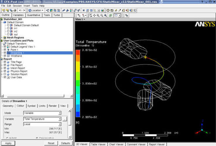This screenshot has width=216, height=146.
Task: Open the View 1 dropdown arrow
Action: 84,19
